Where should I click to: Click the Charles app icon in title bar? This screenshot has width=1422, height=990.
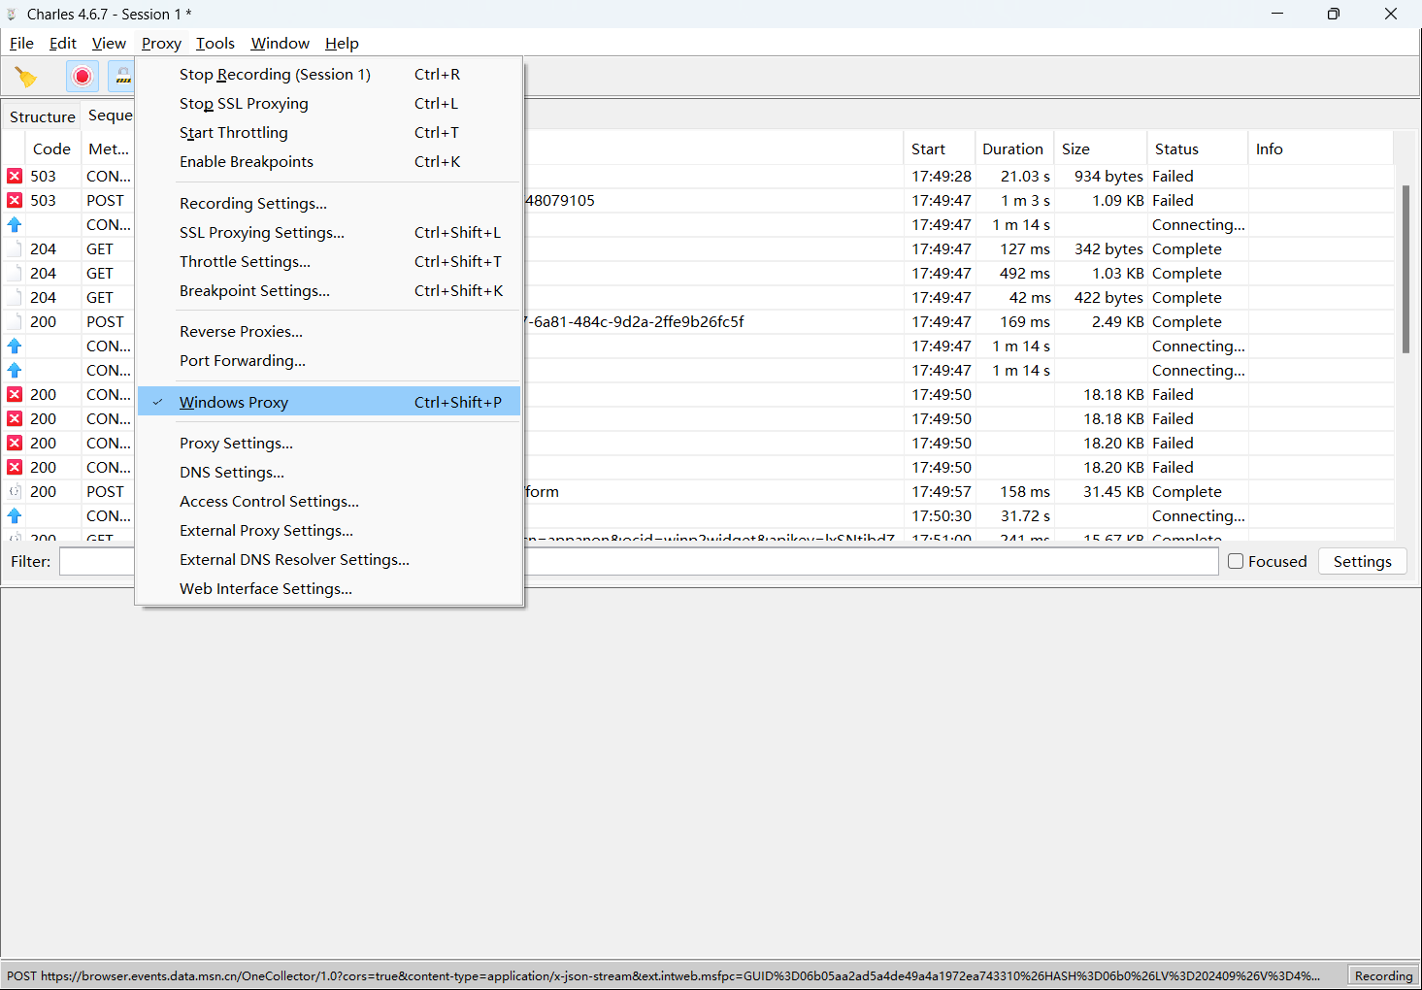tap(12, 15)
